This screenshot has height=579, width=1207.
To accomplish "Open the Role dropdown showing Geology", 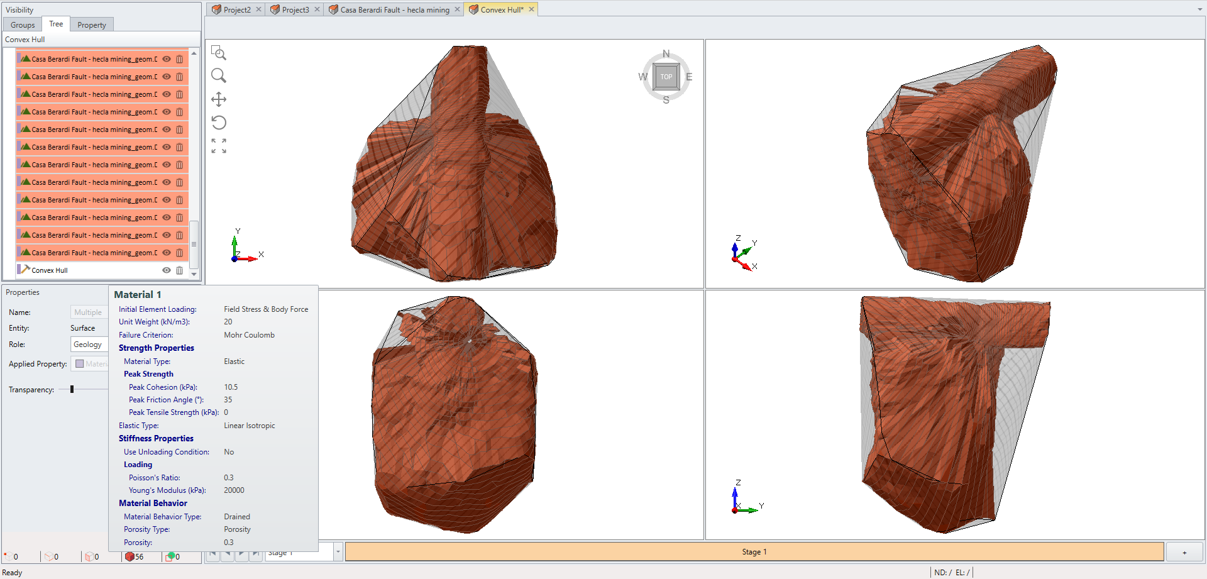I will pos(89,345).
